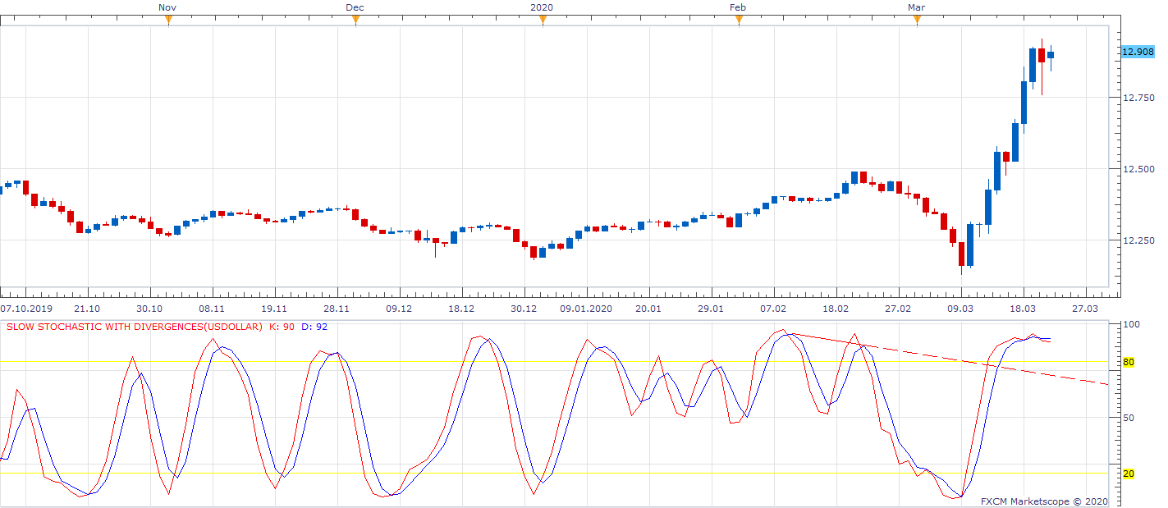Click the 28.11 date axis label
Image resolution: width=1168 pixels, height=508 pixels.
tap(337, 309)
